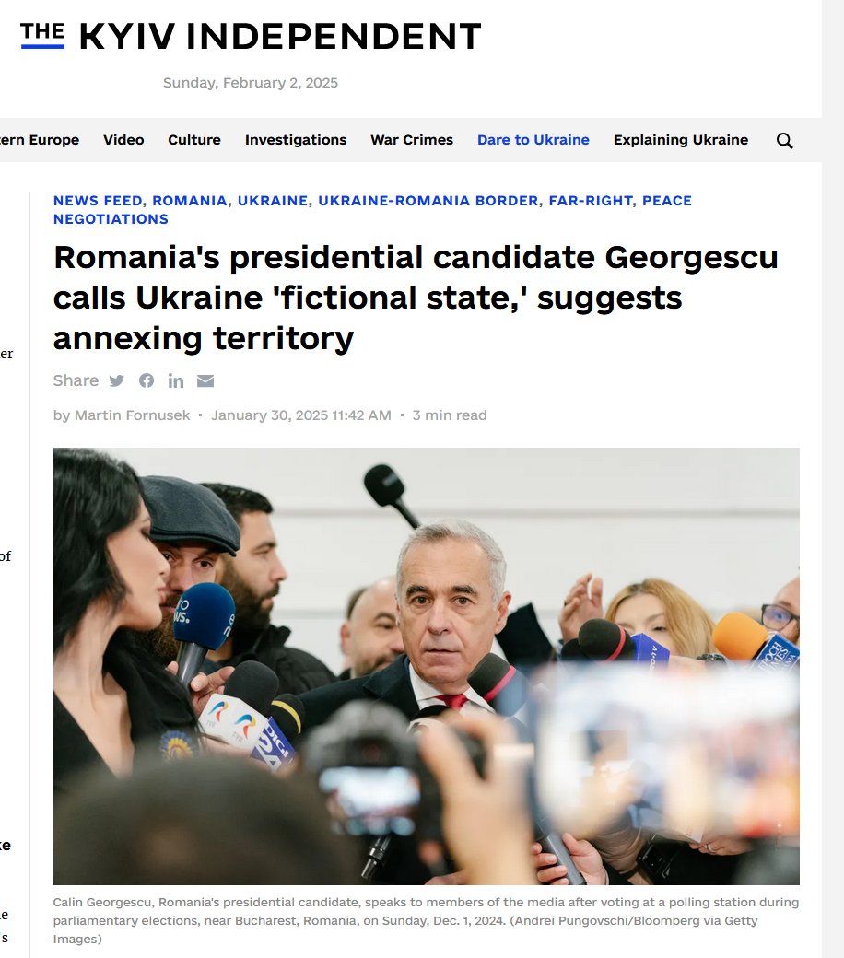Open the UKRAINE-ROMANIA BORDER tag
Screen dimensions: 844x958
click(x=428, y=201)
